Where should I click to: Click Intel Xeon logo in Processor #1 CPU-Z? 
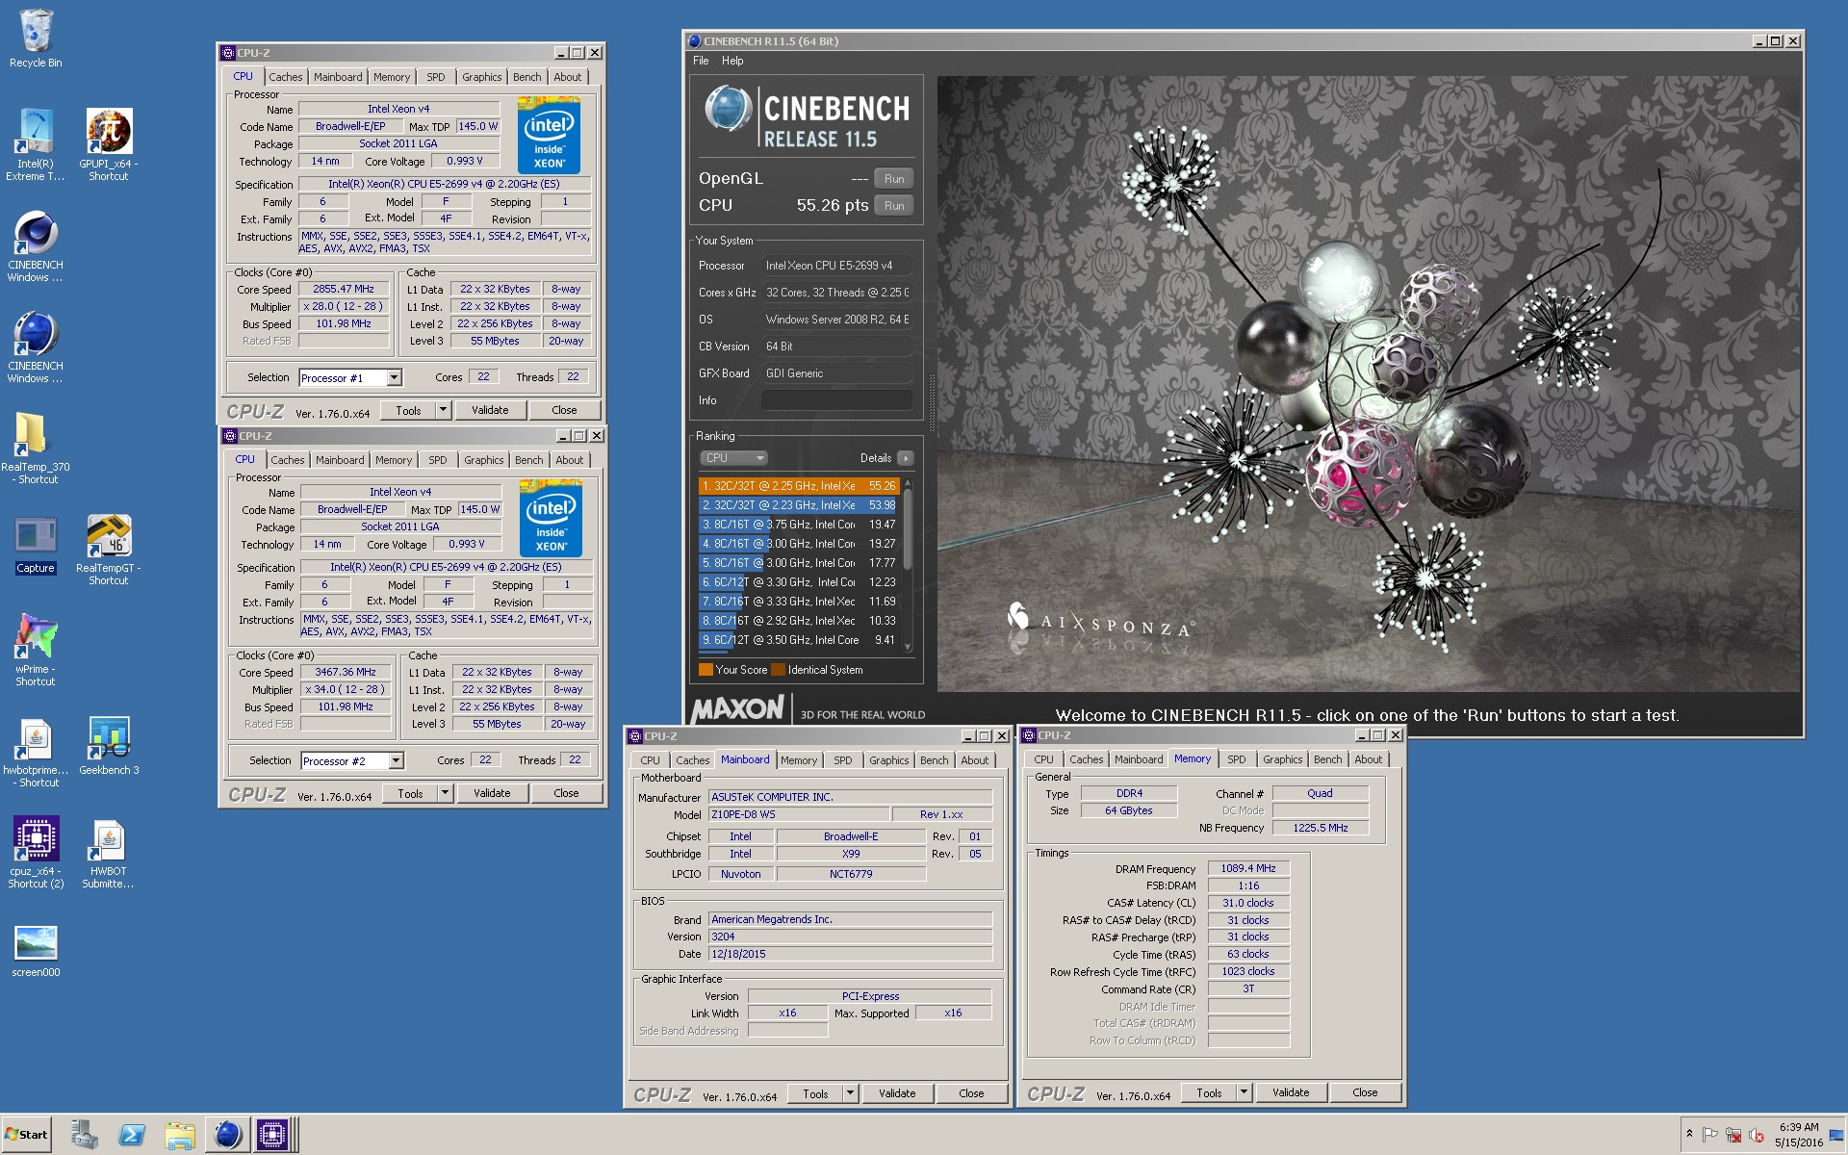(550, 138)
